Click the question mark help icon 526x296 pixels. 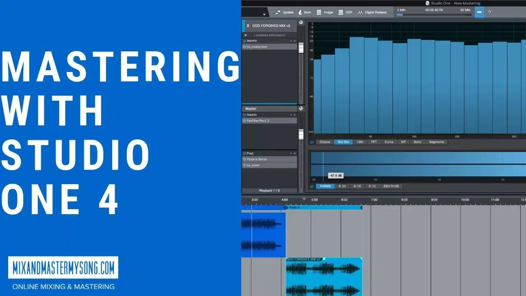click(489, 13)
